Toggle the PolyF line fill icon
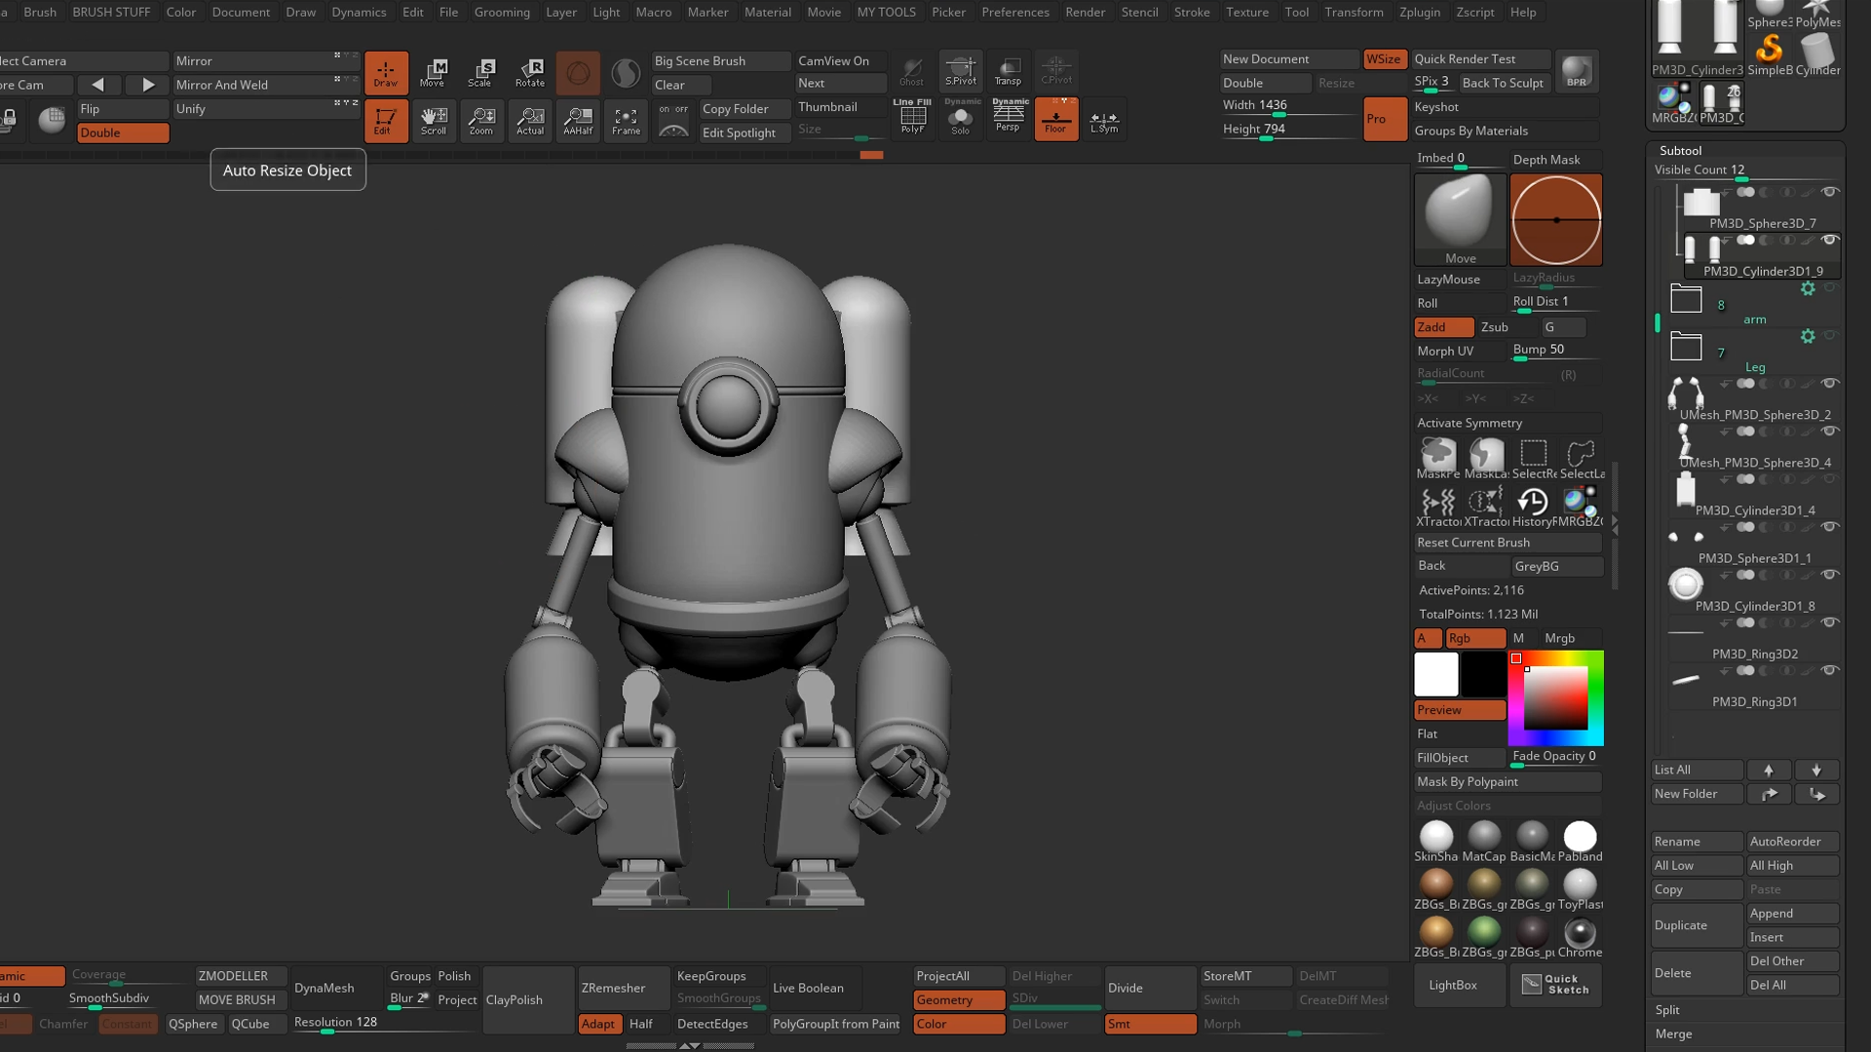This screenshot has height=1052, width=1871. click(912, 119)
